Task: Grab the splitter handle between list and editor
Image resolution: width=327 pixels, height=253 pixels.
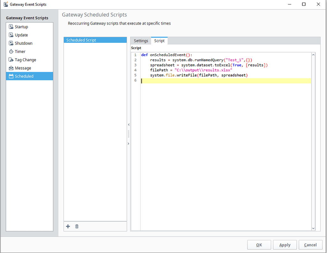Action: pyautogui.click(x=128, y=134)
